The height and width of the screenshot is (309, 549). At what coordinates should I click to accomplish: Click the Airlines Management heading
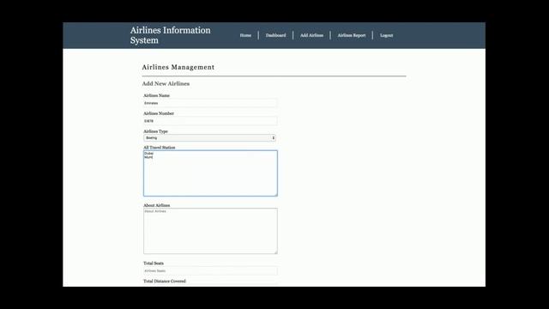click(178, 67)
